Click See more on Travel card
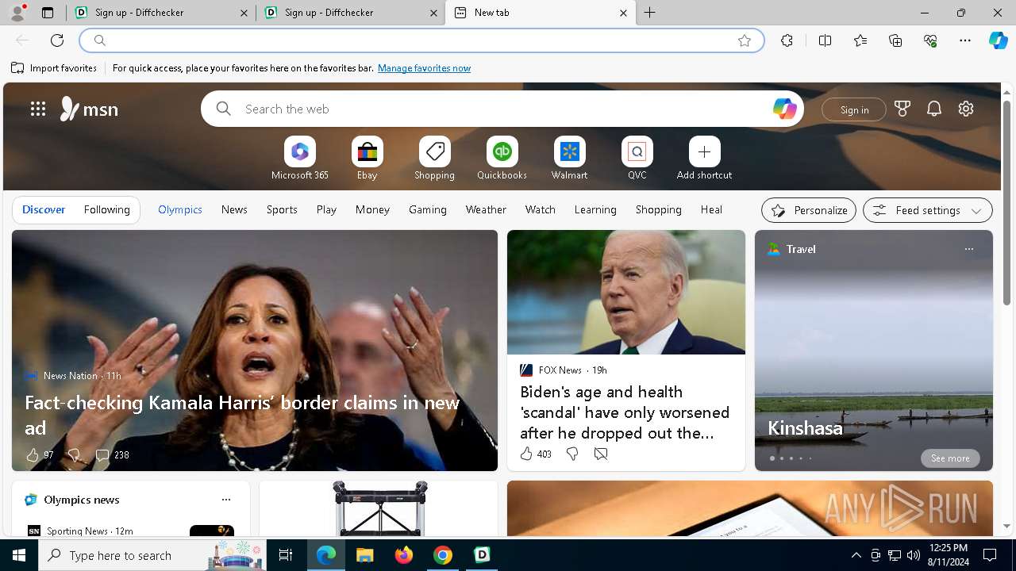This screenshot has height=571, width=1016. 950,458
